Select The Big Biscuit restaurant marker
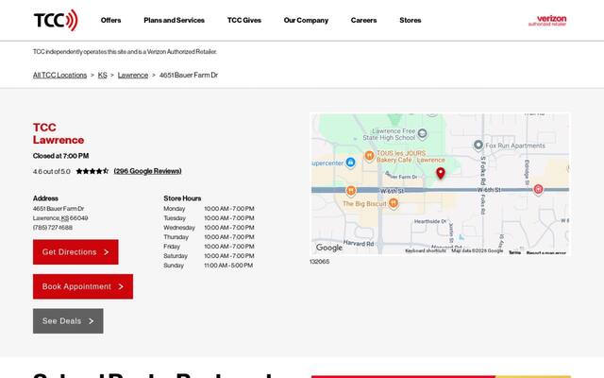 coord(393,203)
